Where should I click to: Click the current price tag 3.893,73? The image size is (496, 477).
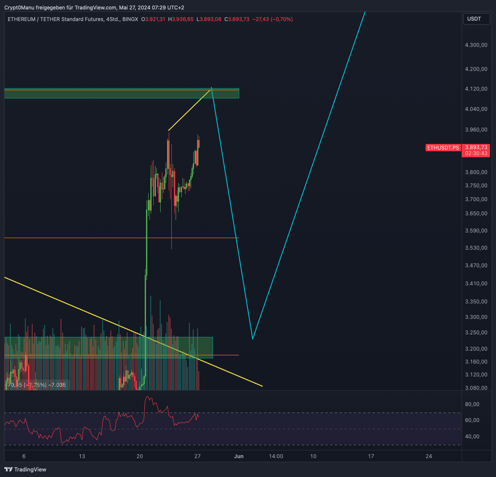[x=476, y=147]
